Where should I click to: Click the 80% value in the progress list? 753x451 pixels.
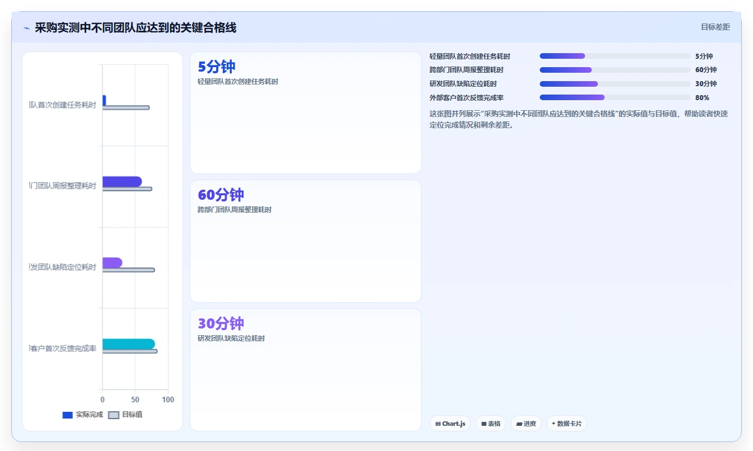click(702, 97)
